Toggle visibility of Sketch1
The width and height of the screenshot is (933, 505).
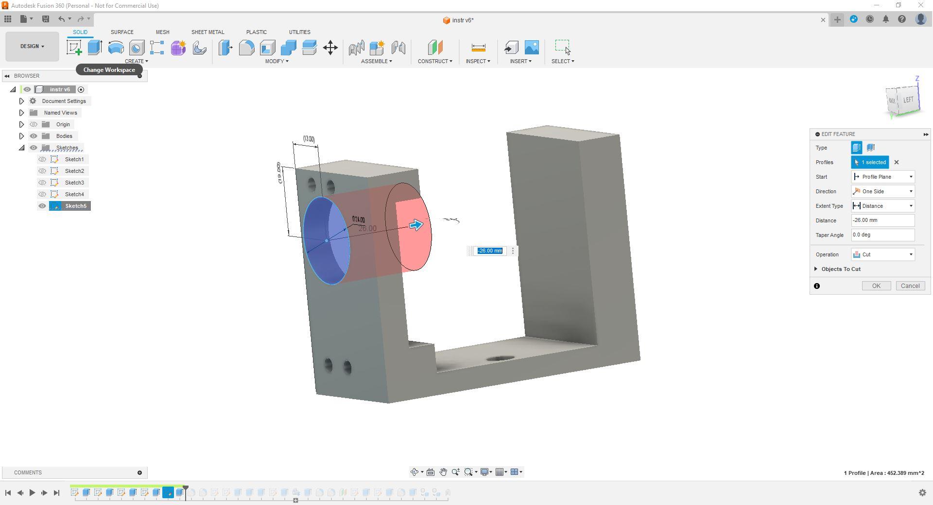click(x=42, y=159)
